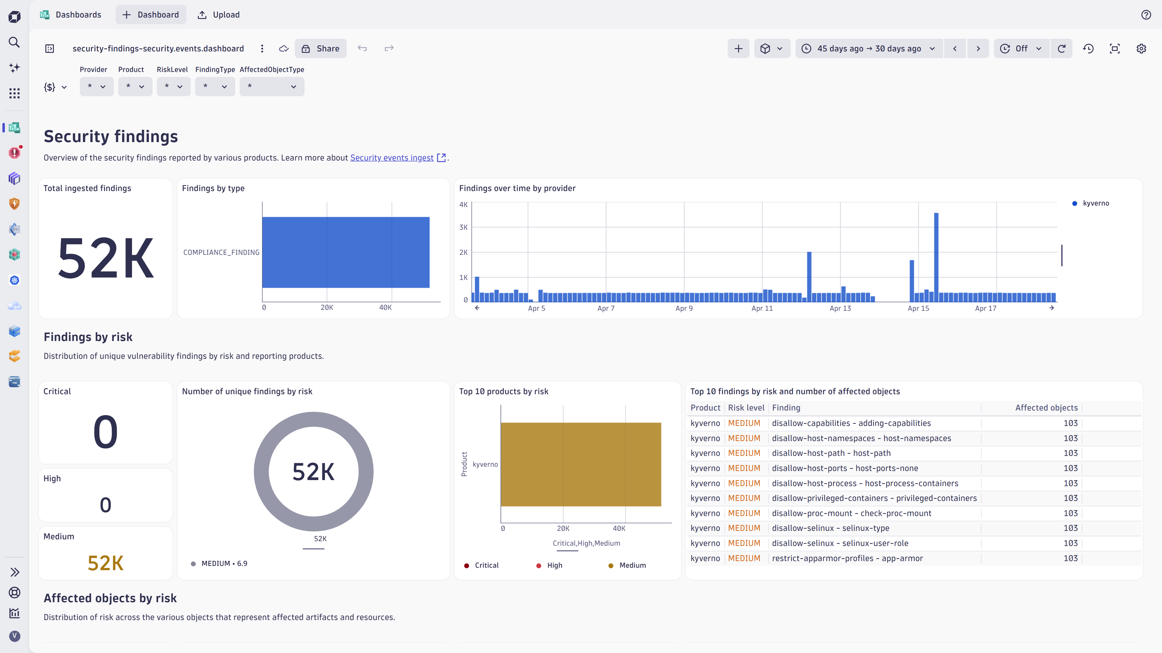1162x653 pixels.
Task: Go to the Dashboards tab
Action: click(71, 15)
